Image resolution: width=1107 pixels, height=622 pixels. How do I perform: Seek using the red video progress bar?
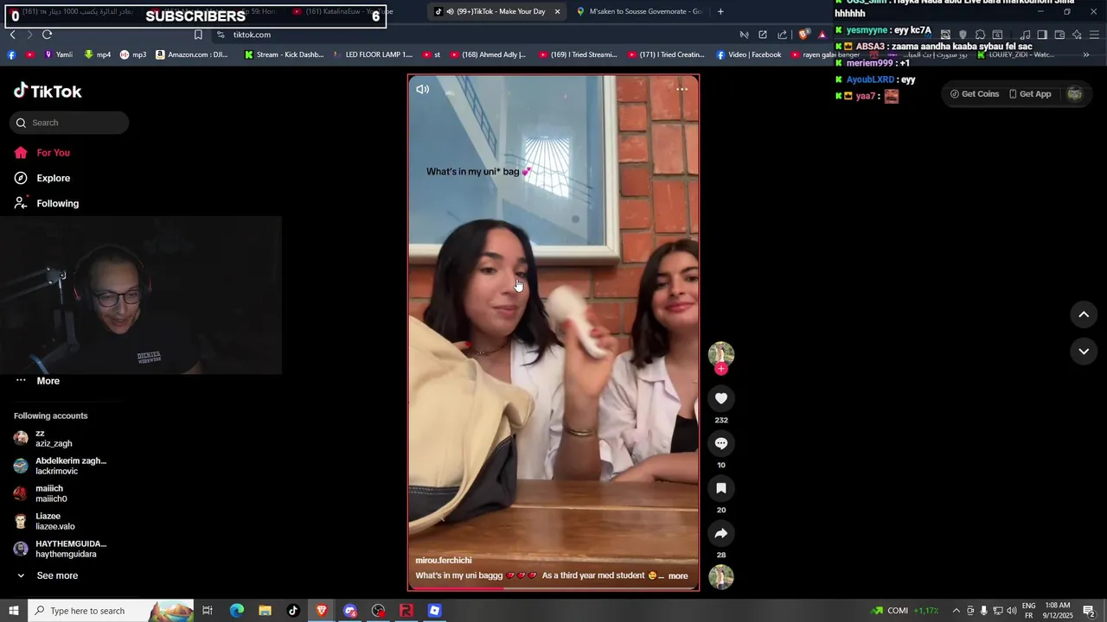coord(553,589)
